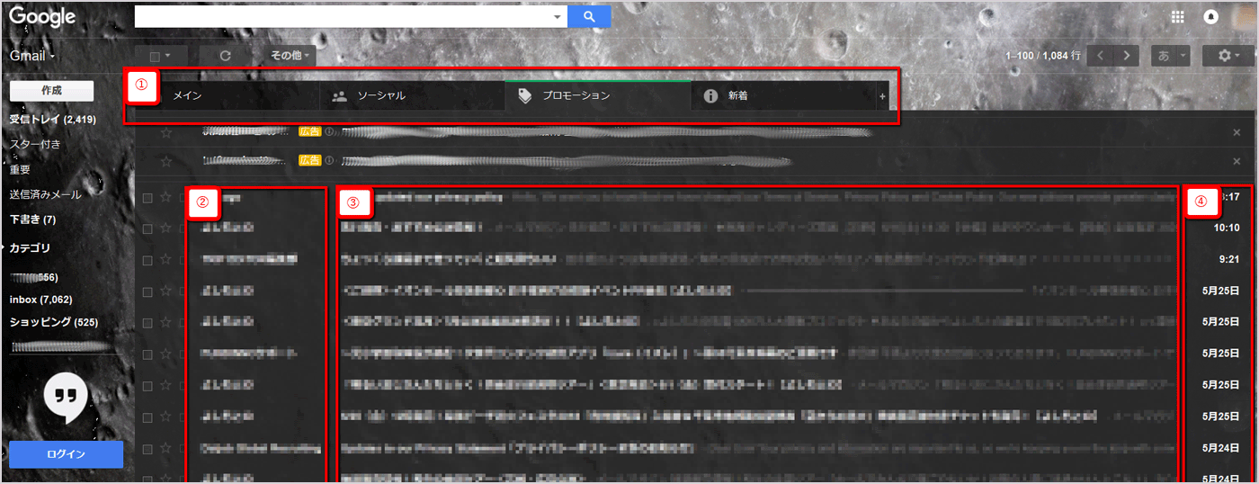Click the blue search magnifier button
The width and height of the screenshot is (1259, 484).
coord(589,16)
